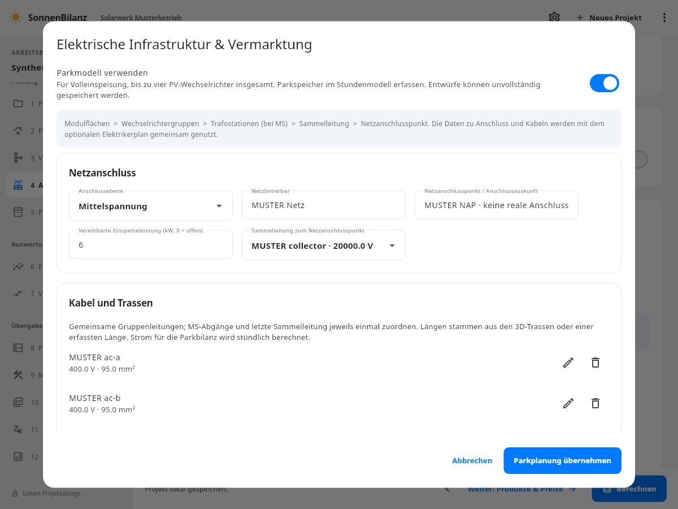
Task: Edit the MUSTER ac-a cable entry
Action: 568,363
